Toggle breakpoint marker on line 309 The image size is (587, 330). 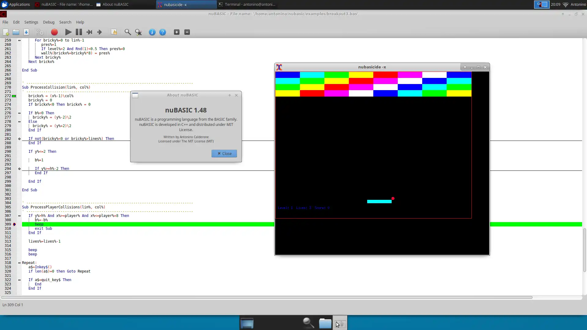click(x=14, y=224)
